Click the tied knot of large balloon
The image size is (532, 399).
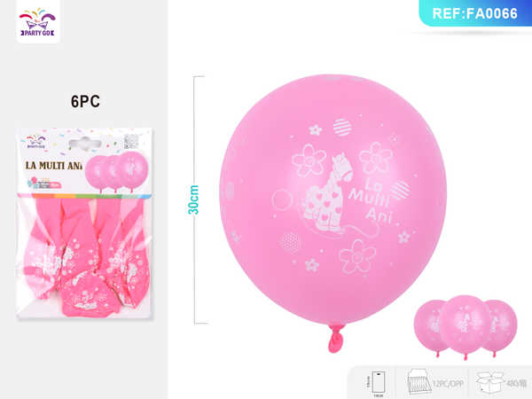[x=336, y=339]
